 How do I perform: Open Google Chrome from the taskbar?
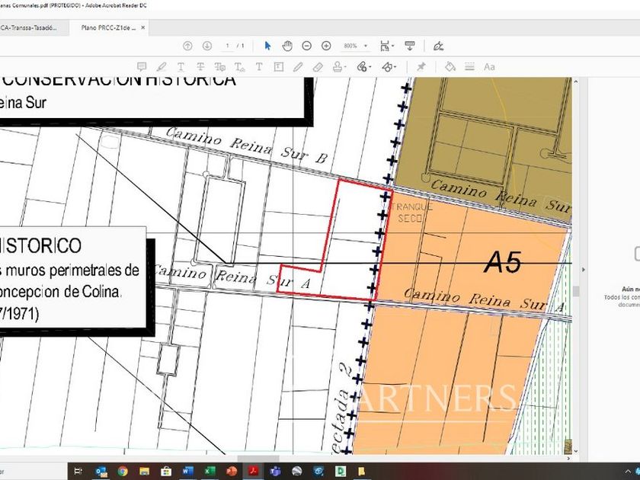[122, 471]
